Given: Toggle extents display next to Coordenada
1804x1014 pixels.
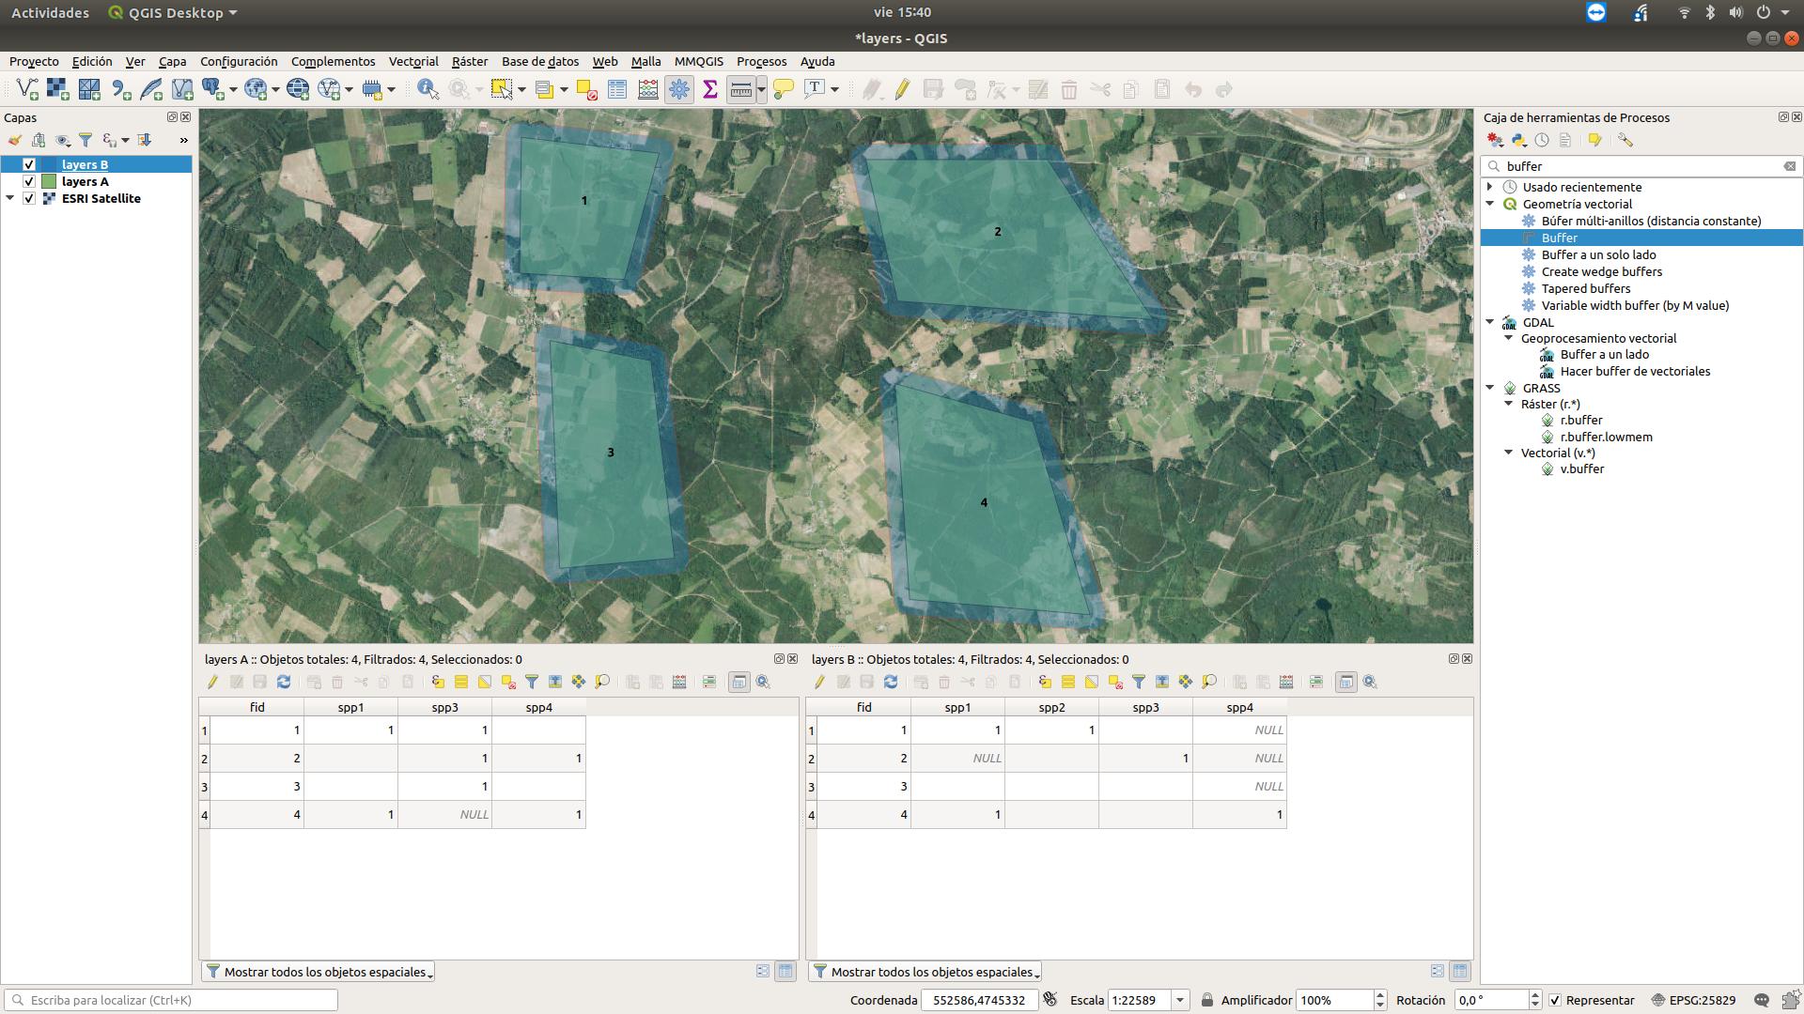Looking at the screenshot, I should pyautogui.click(x=1050, y=1000).
